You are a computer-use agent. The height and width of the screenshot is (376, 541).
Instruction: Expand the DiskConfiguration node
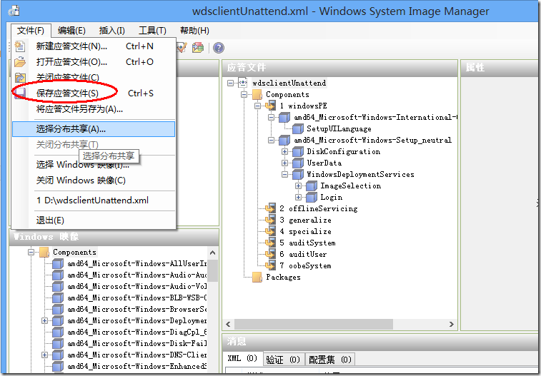pyautogui.click(x=284, y=151)
